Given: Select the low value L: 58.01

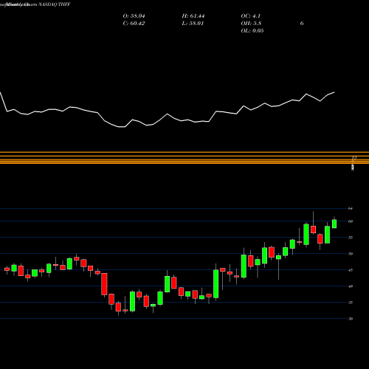Looking at the screenshot, I should [x=193, y=24].
